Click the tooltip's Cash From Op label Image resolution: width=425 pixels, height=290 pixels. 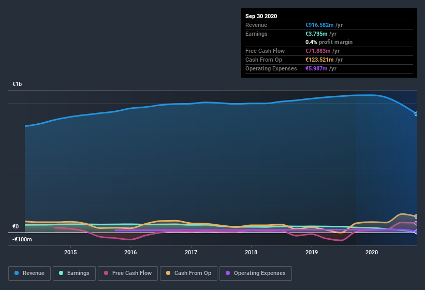pos(263,60)
